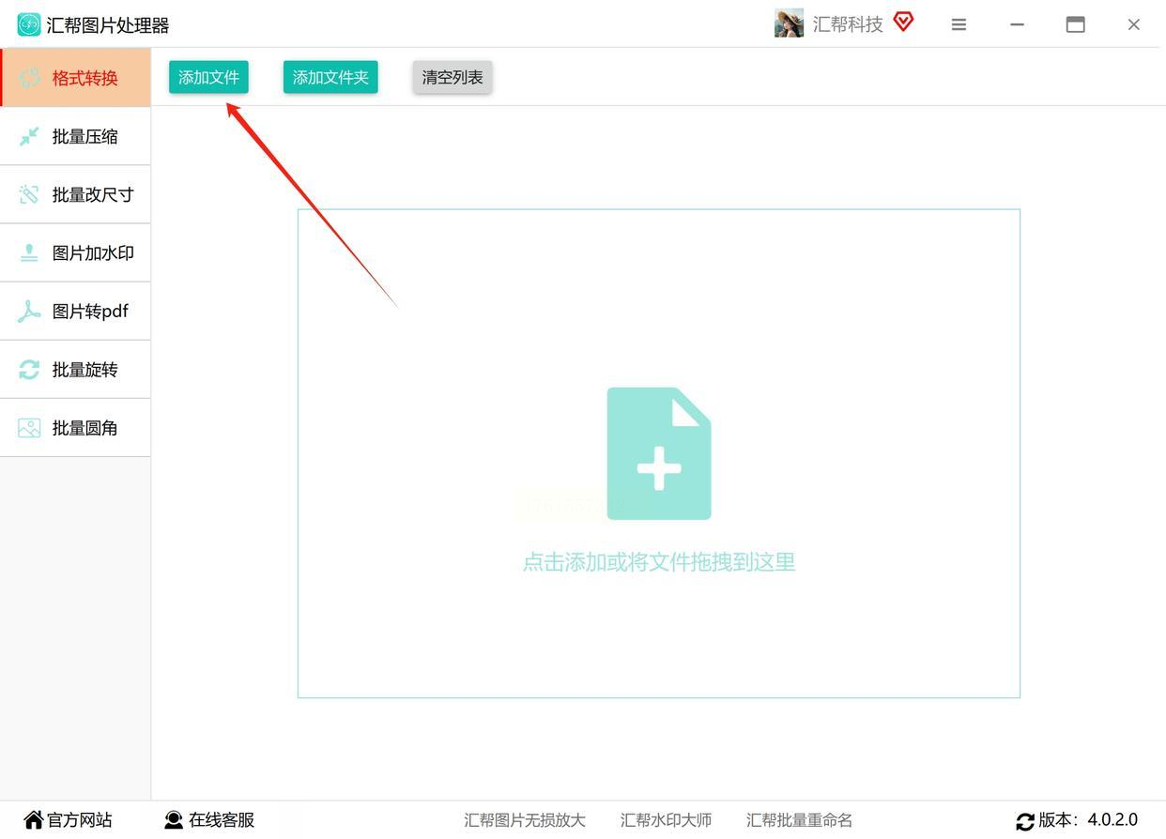Open the 图片转pdf tab

75,311
